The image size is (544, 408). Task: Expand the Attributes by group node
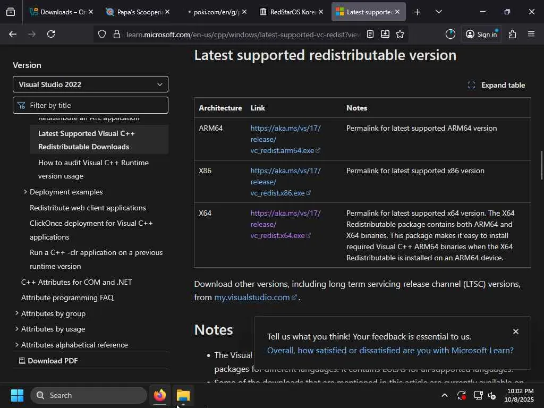coord(17,313)
